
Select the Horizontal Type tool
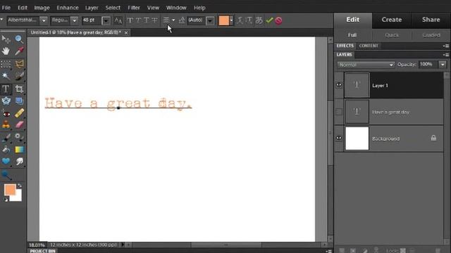pyautogui.click(x=6, y=89)
